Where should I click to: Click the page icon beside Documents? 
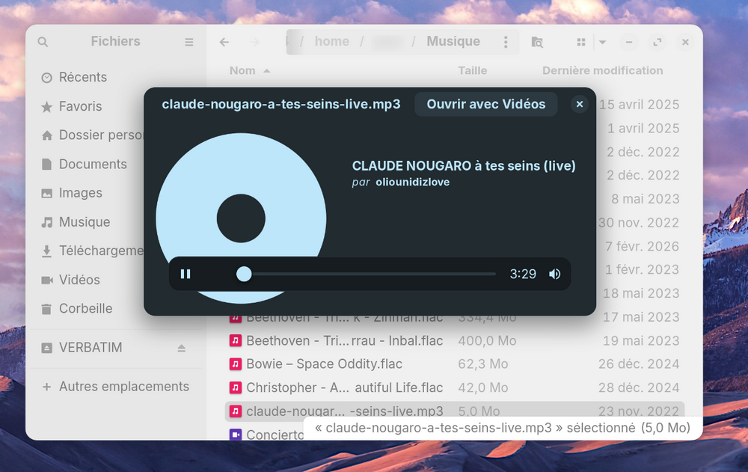pos(46,165)
